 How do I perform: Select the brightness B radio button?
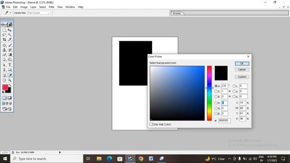point(216,96)
